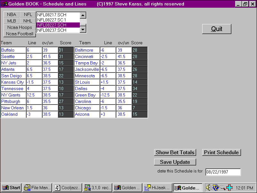This screenshot has width=257, height=193.
Task: Click the Minnesota score field 28
Action: [x=140, y=76]
